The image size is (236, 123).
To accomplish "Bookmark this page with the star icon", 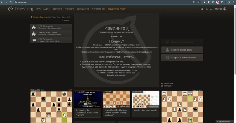I will tap(198, 2).
